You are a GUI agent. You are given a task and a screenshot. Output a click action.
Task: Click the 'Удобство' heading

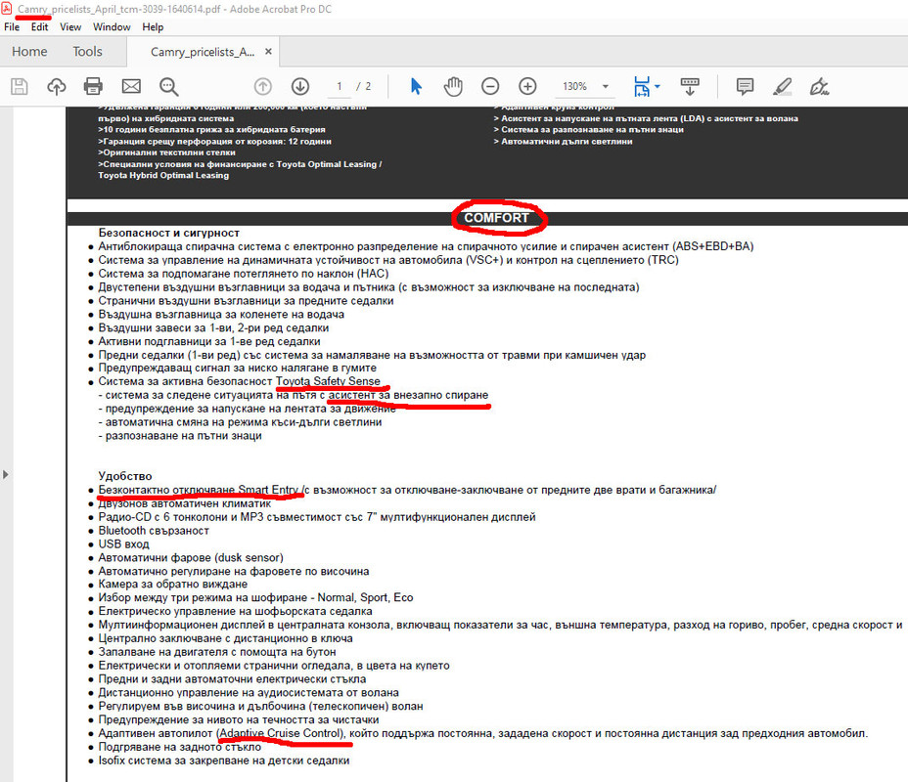tap(125, 476)
